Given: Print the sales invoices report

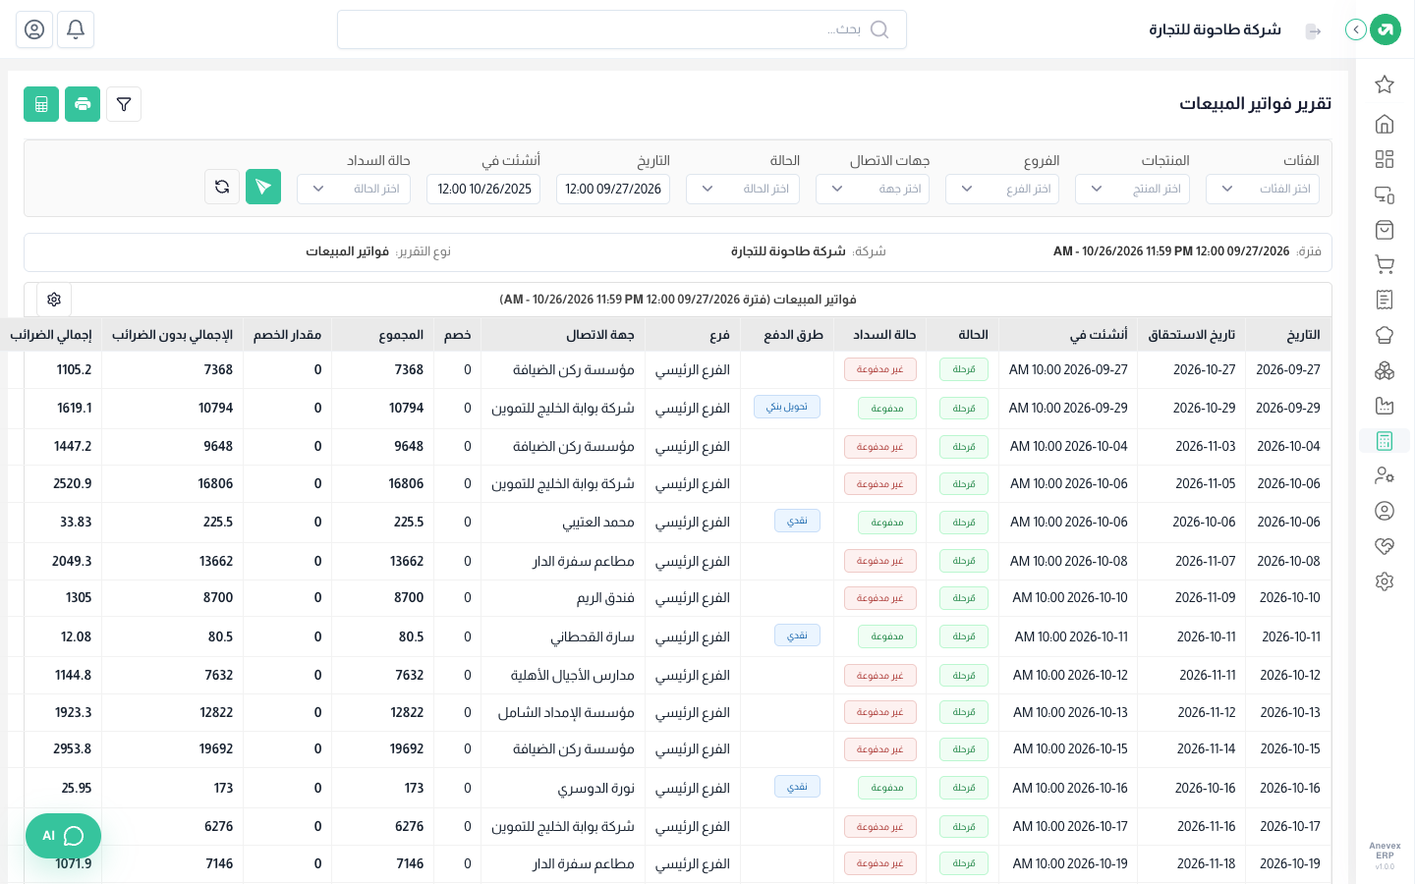Looking at the screenshot, I should pos(83,104).
